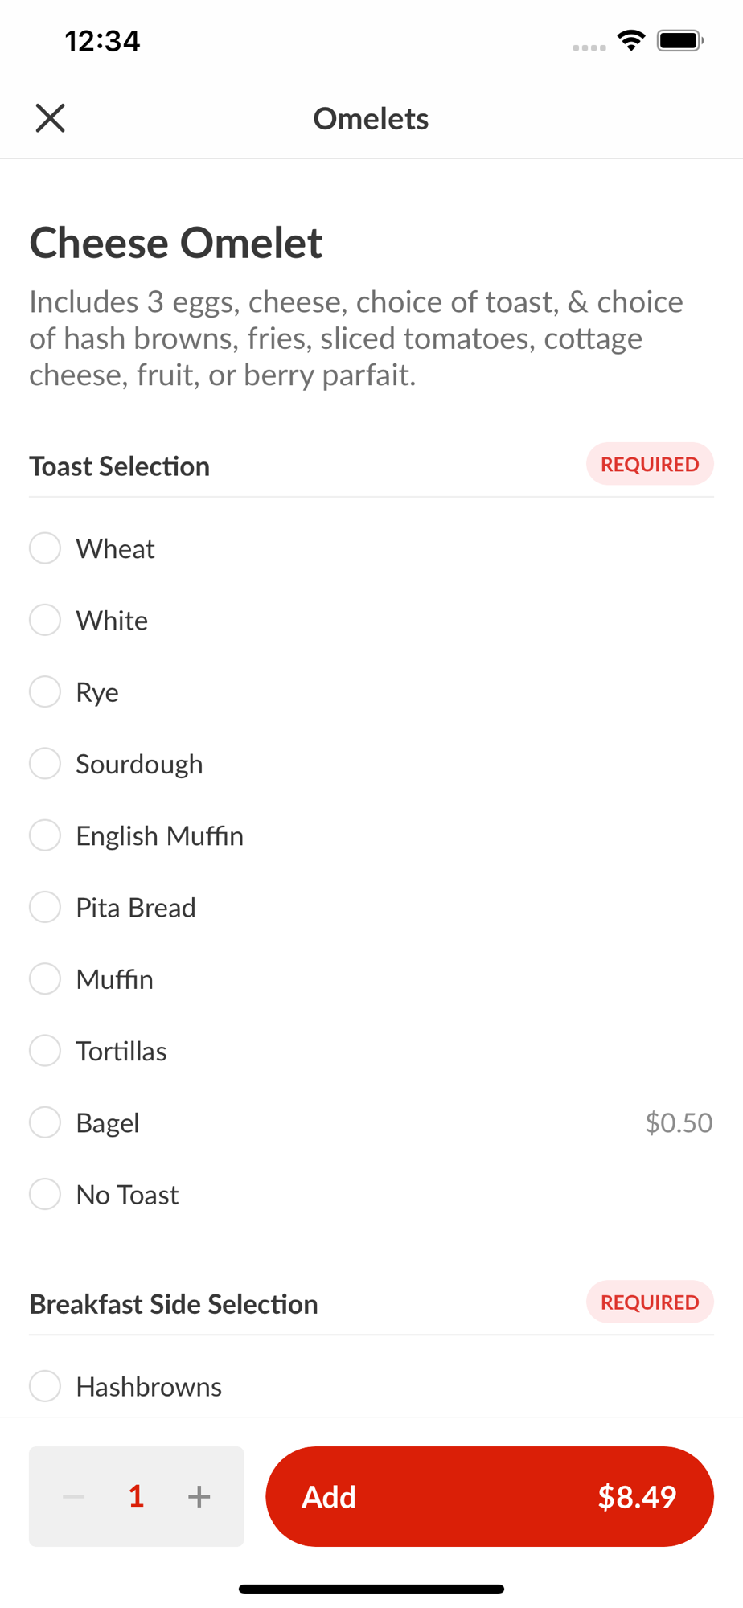Select Hashbrowns as breakfast side
Viewport: 743px width, 1608px height.
45,1386
